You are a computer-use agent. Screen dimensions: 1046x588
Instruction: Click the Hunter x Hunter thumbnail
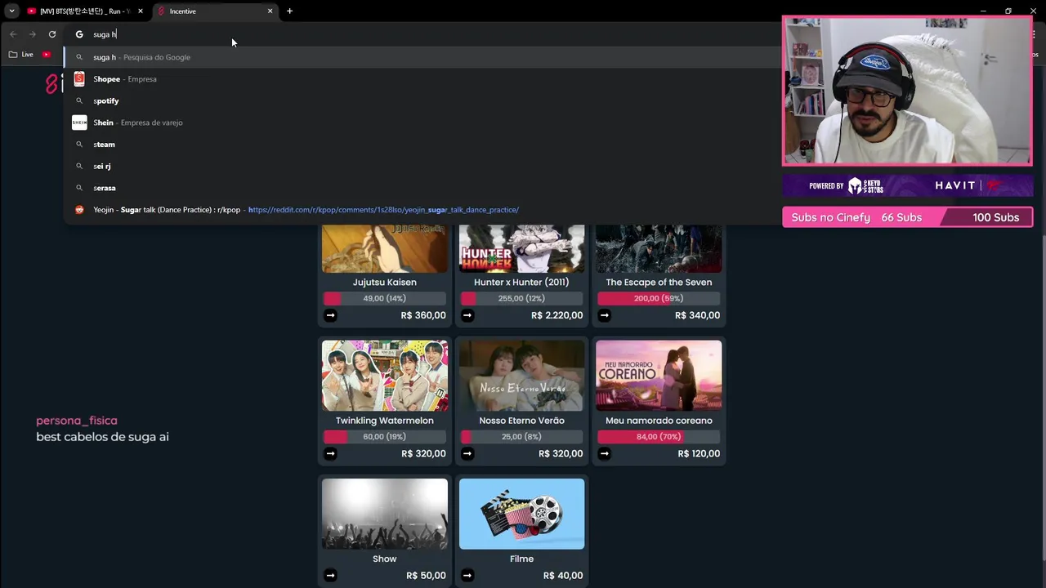click(x=521, y=248)
